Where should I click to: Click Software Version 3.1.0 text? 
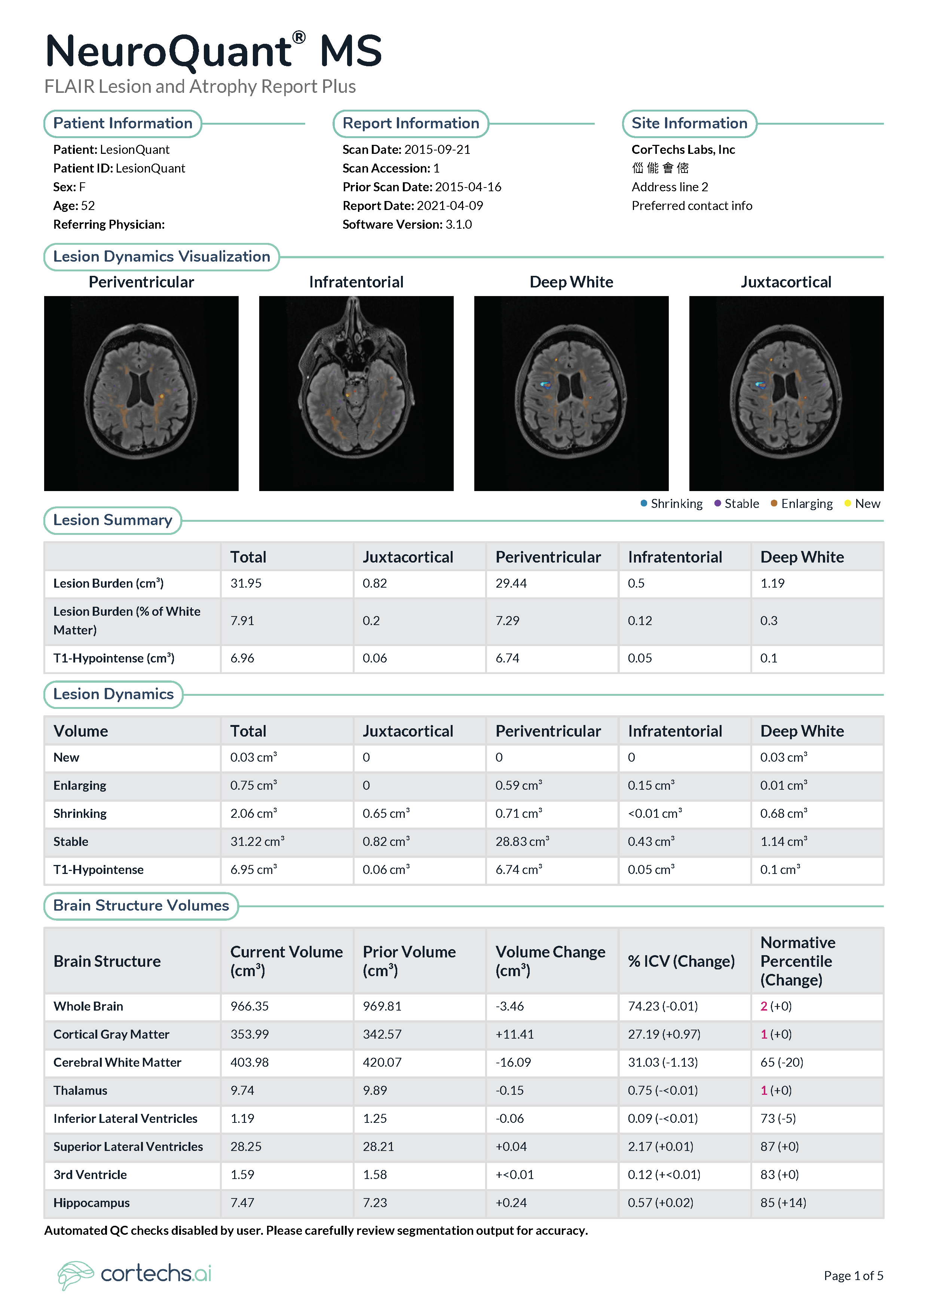407,225
